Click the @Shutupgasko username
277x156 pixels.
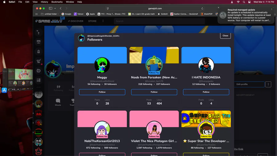(206, 81)
